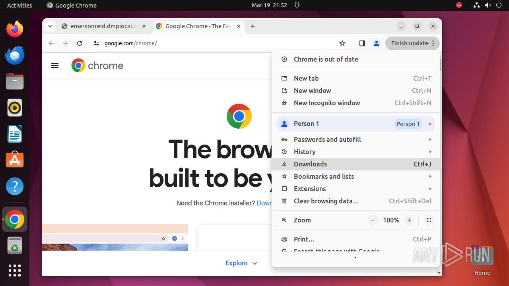Viewport: 509px width, 286px height.
Task: Open Downloads from menu
Action: pos(356,164)
